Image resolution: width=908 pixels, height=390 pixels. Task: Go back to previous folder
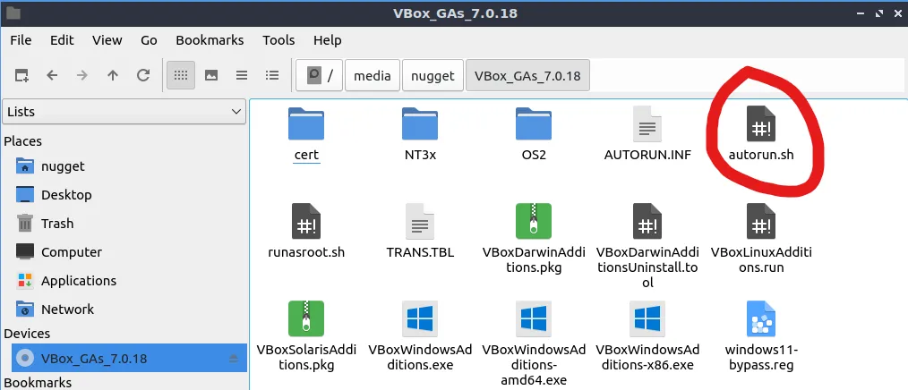click(x=52, y=75)
